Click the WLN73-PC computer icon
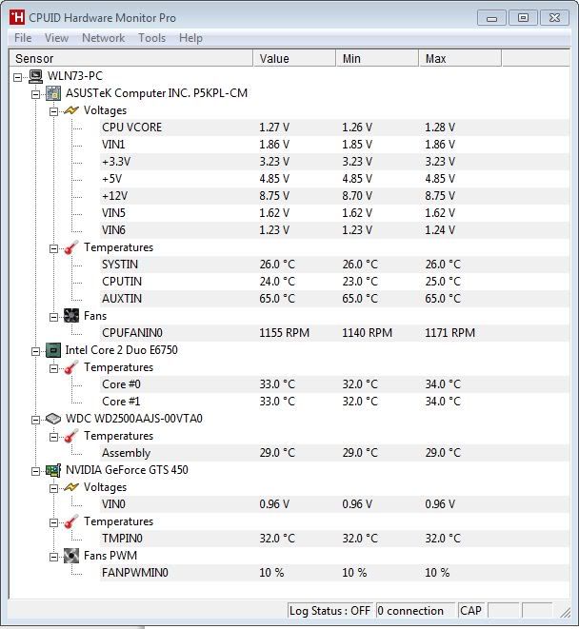 (36, 76)
